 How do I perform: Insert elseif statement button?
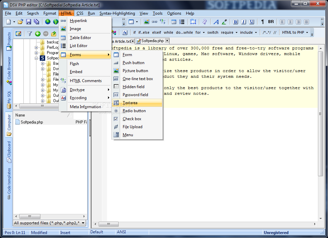pyautogui.click(x=156, y=33)
